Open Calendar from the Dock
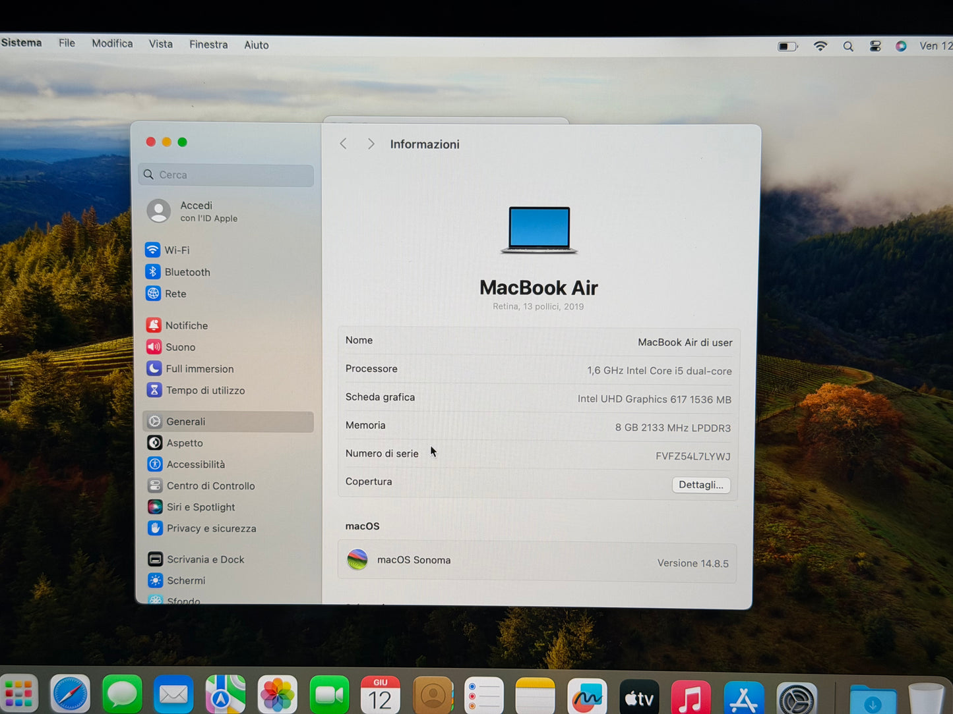The height and width of the screenshot is (714, 953). [x=381, y=695]
